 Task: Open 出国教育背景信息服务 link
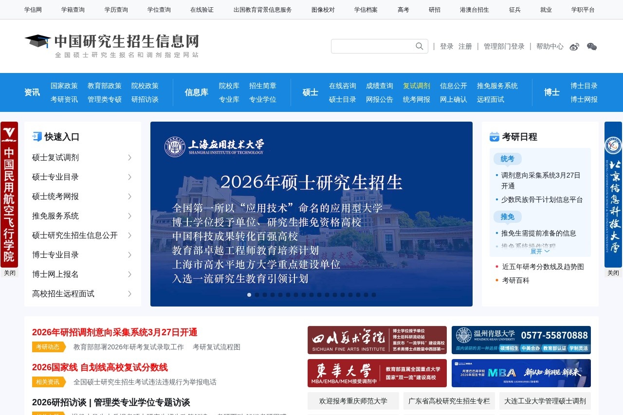[x=263, y=10]
